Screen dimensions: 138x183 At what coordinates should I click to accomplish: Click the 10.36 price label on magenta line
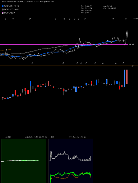131,44
